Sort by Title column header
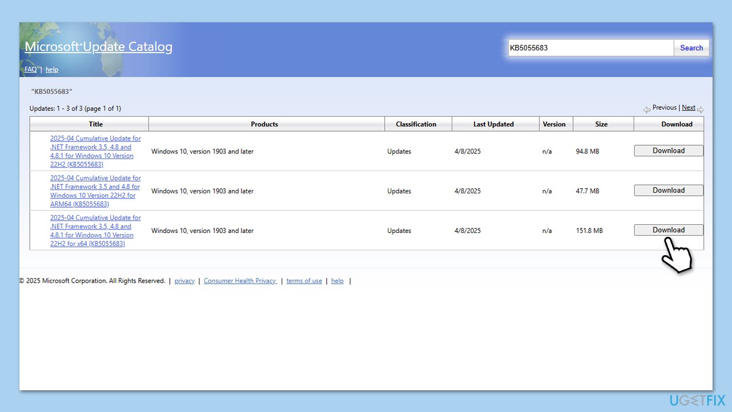The width and height of the screenshot is (732, 412). pyautogui.click(x=96, y=124)
